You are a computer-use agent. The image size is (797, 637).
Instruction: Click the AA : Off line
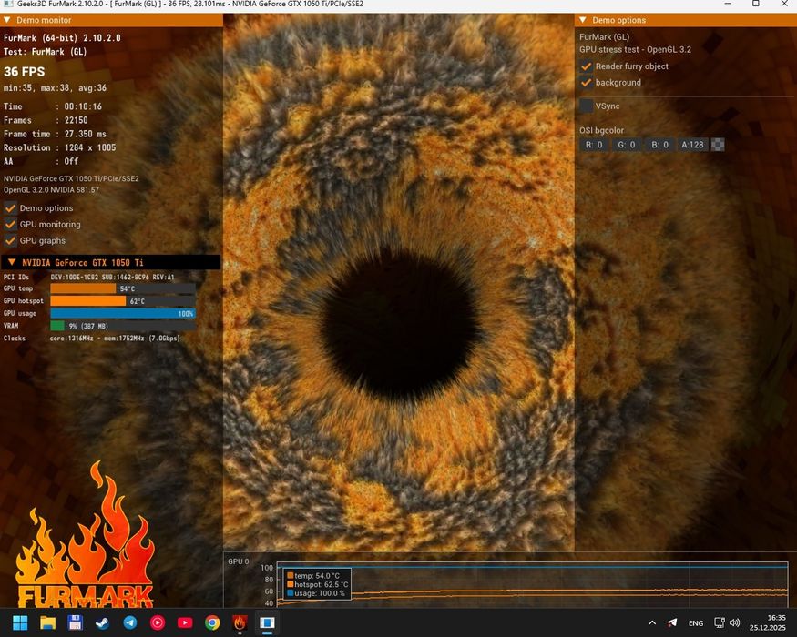click(x=41, y=162)
